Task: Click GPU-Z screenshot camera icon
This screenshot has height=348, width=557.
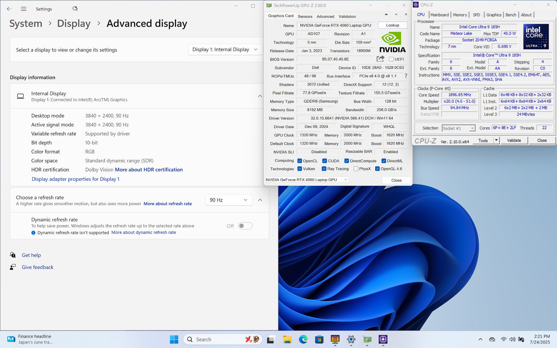Action: click(386, 15)
